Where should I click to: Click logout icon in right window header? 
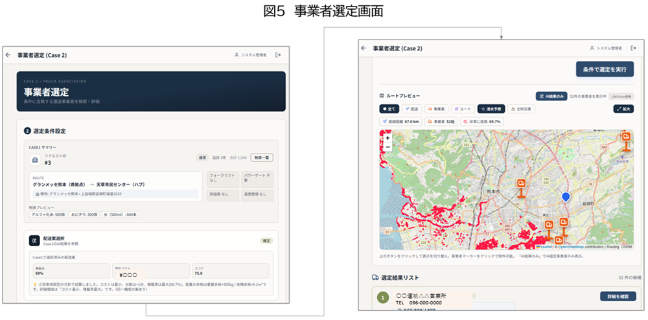tap(634, 48)
